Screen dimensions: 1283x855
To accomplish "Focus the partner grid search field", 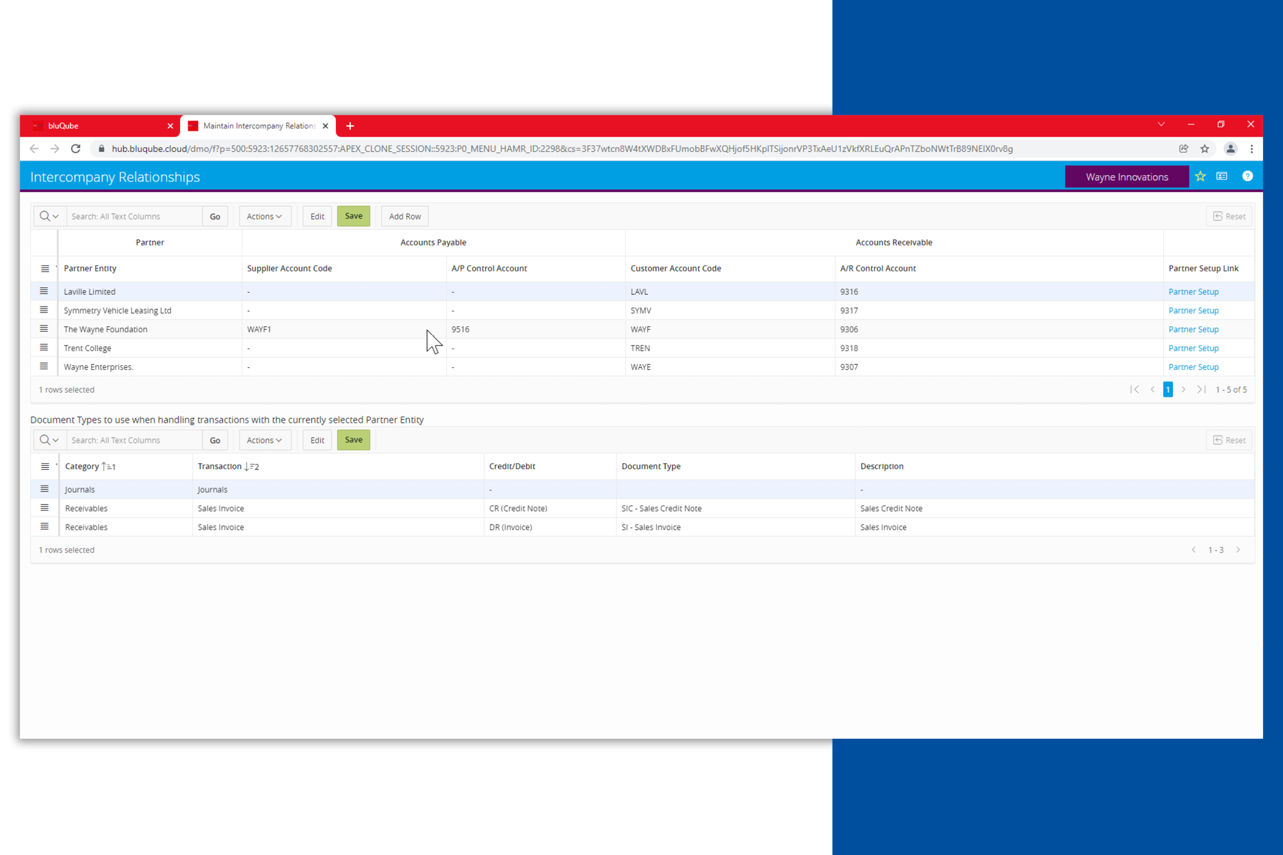I will tap(134, 216).
